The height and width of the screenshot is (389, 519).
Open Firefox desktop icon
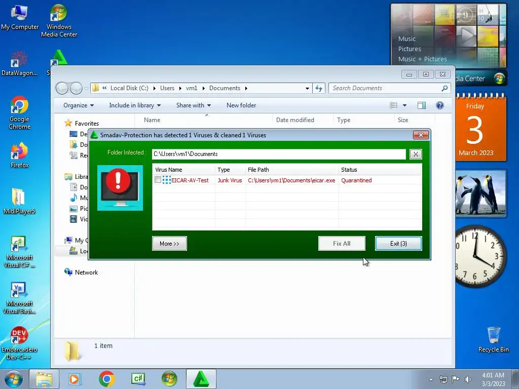[20, 155]
